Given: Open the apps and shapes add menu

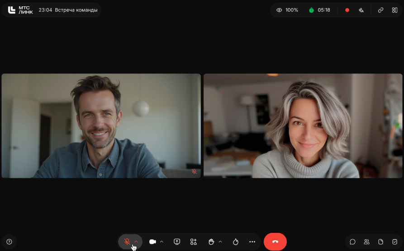Looking at the screenshot, I should 194,242.
